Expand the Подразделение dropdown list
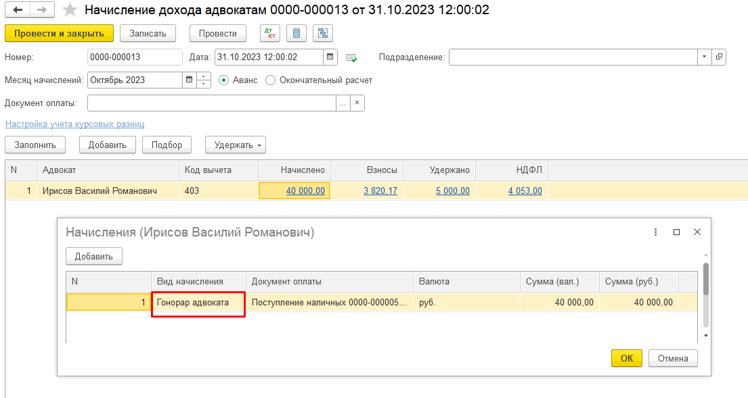748x398 pixels. [x=704, y=57]
